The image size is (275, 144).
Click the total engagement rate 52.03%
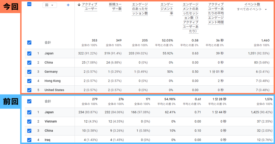(168, 40)
